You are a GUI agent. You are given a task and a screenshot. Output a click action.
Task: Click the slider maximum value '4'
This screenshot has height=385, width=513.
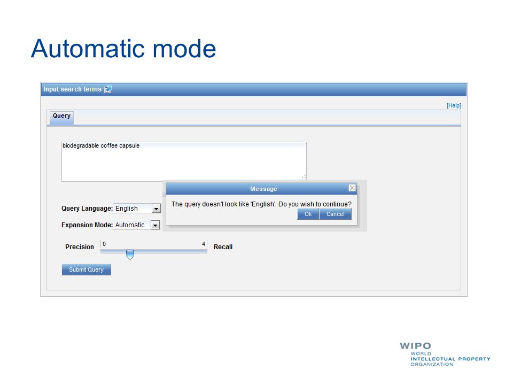click(x=204, y=244)
